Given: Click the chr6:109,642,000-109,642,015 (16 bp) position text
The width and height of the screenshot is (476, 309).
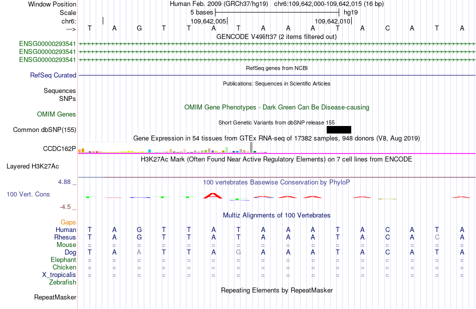Looking at the screenshot, I should 329,4.
